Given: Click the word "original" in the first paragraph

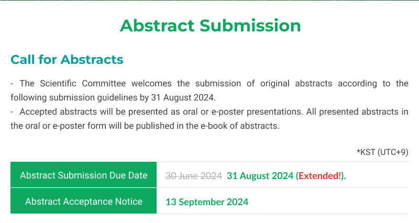Looking at the screenshot, I should click(274, 83).
